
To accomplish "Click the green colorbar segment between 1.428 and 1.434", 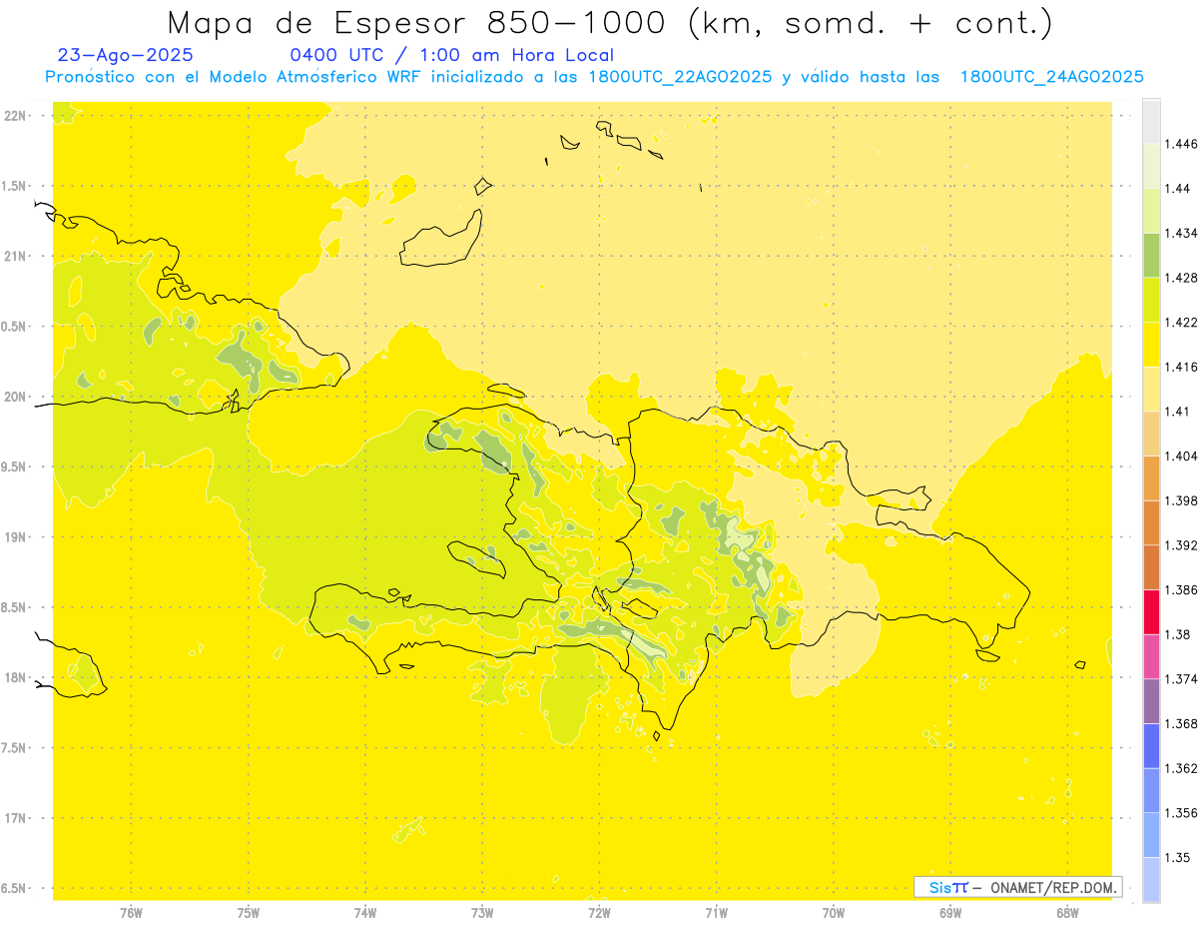I will point(1151,255).
